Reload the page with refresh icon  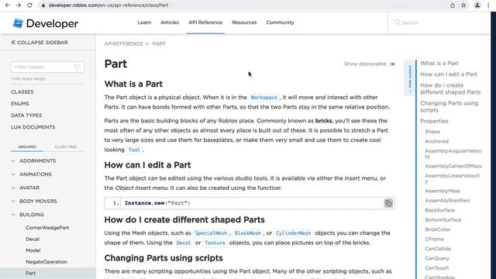(29, 5)
